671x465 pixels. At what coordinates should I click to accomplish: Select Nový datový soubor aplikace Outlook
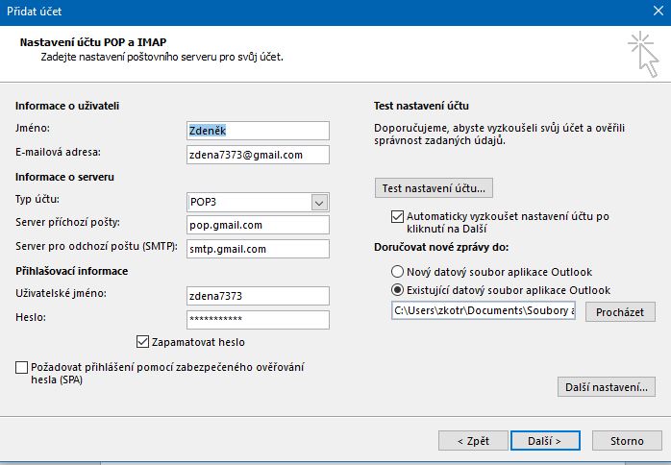click(x=398, y=272)
